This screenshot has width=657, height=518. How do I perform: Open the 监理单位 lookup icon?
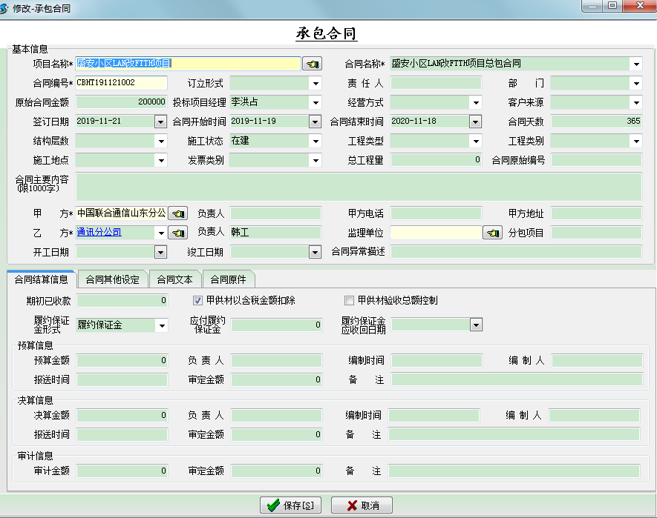click(491, 232)
